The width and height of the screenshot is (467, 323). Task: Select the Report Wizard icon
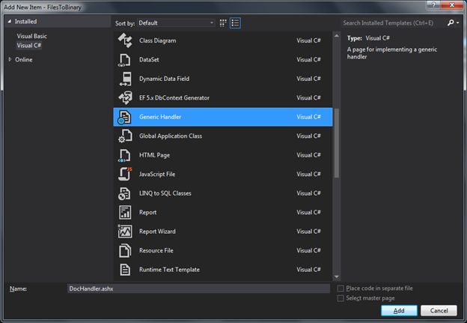tap(125, 232)
